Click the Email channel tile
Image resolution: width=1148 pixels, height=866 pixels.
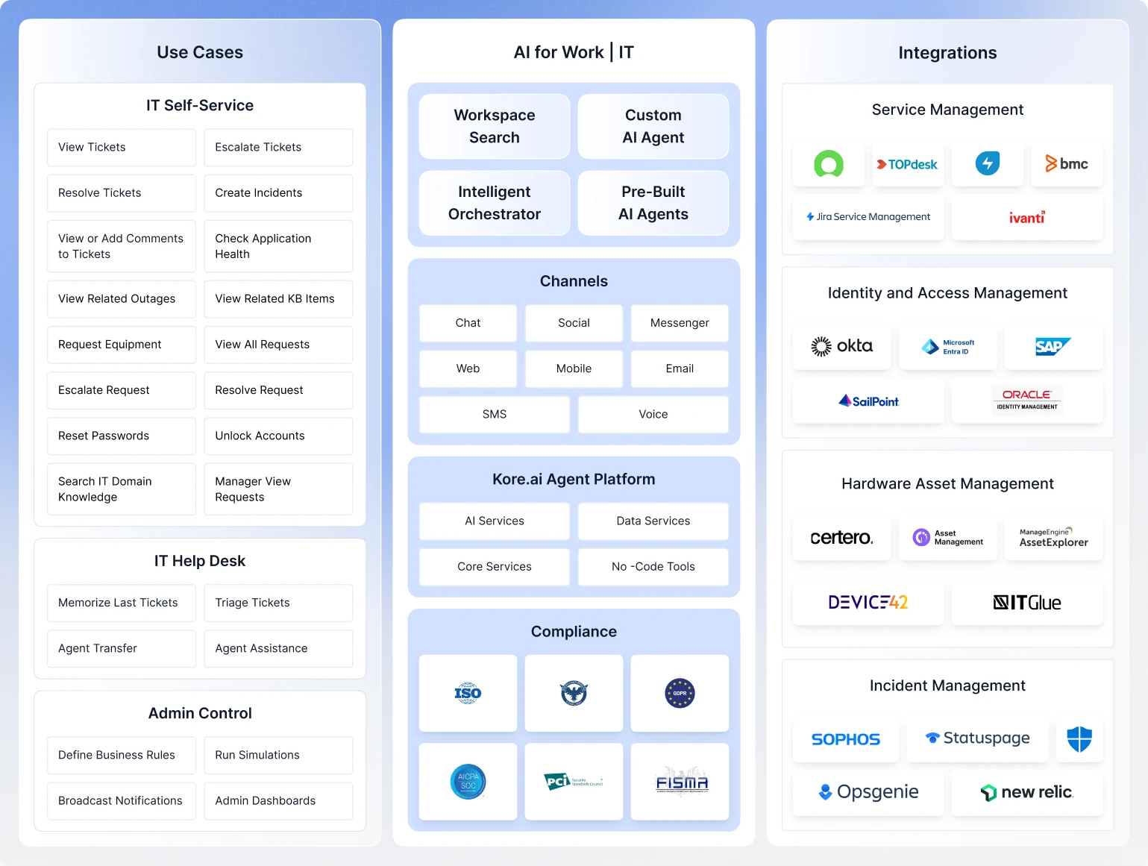[680, 368]
